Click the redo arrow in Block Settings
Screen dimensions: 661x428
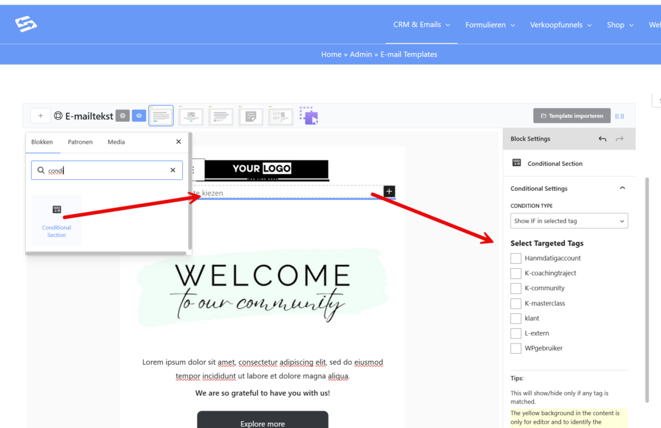pyautogui.click(x=620, y=139)
